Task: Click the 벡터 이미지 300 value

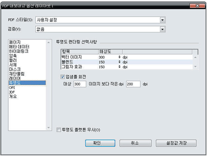Action: [102, 57]
